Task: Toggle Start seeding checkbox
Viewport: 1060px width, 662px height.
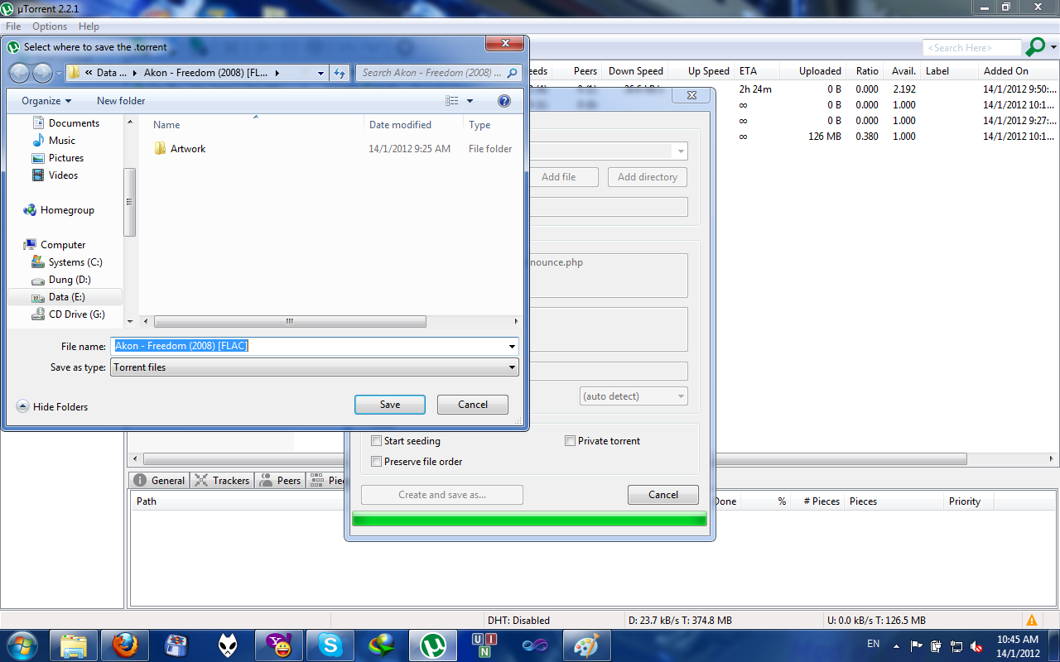Action: point(377,441)
